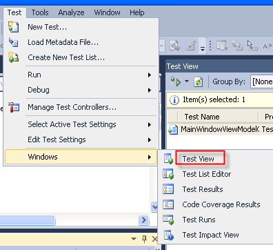This screenshot has width=273, height=250.
Task: Click the Manage Test Controllers icon
Action: (14, 107)
